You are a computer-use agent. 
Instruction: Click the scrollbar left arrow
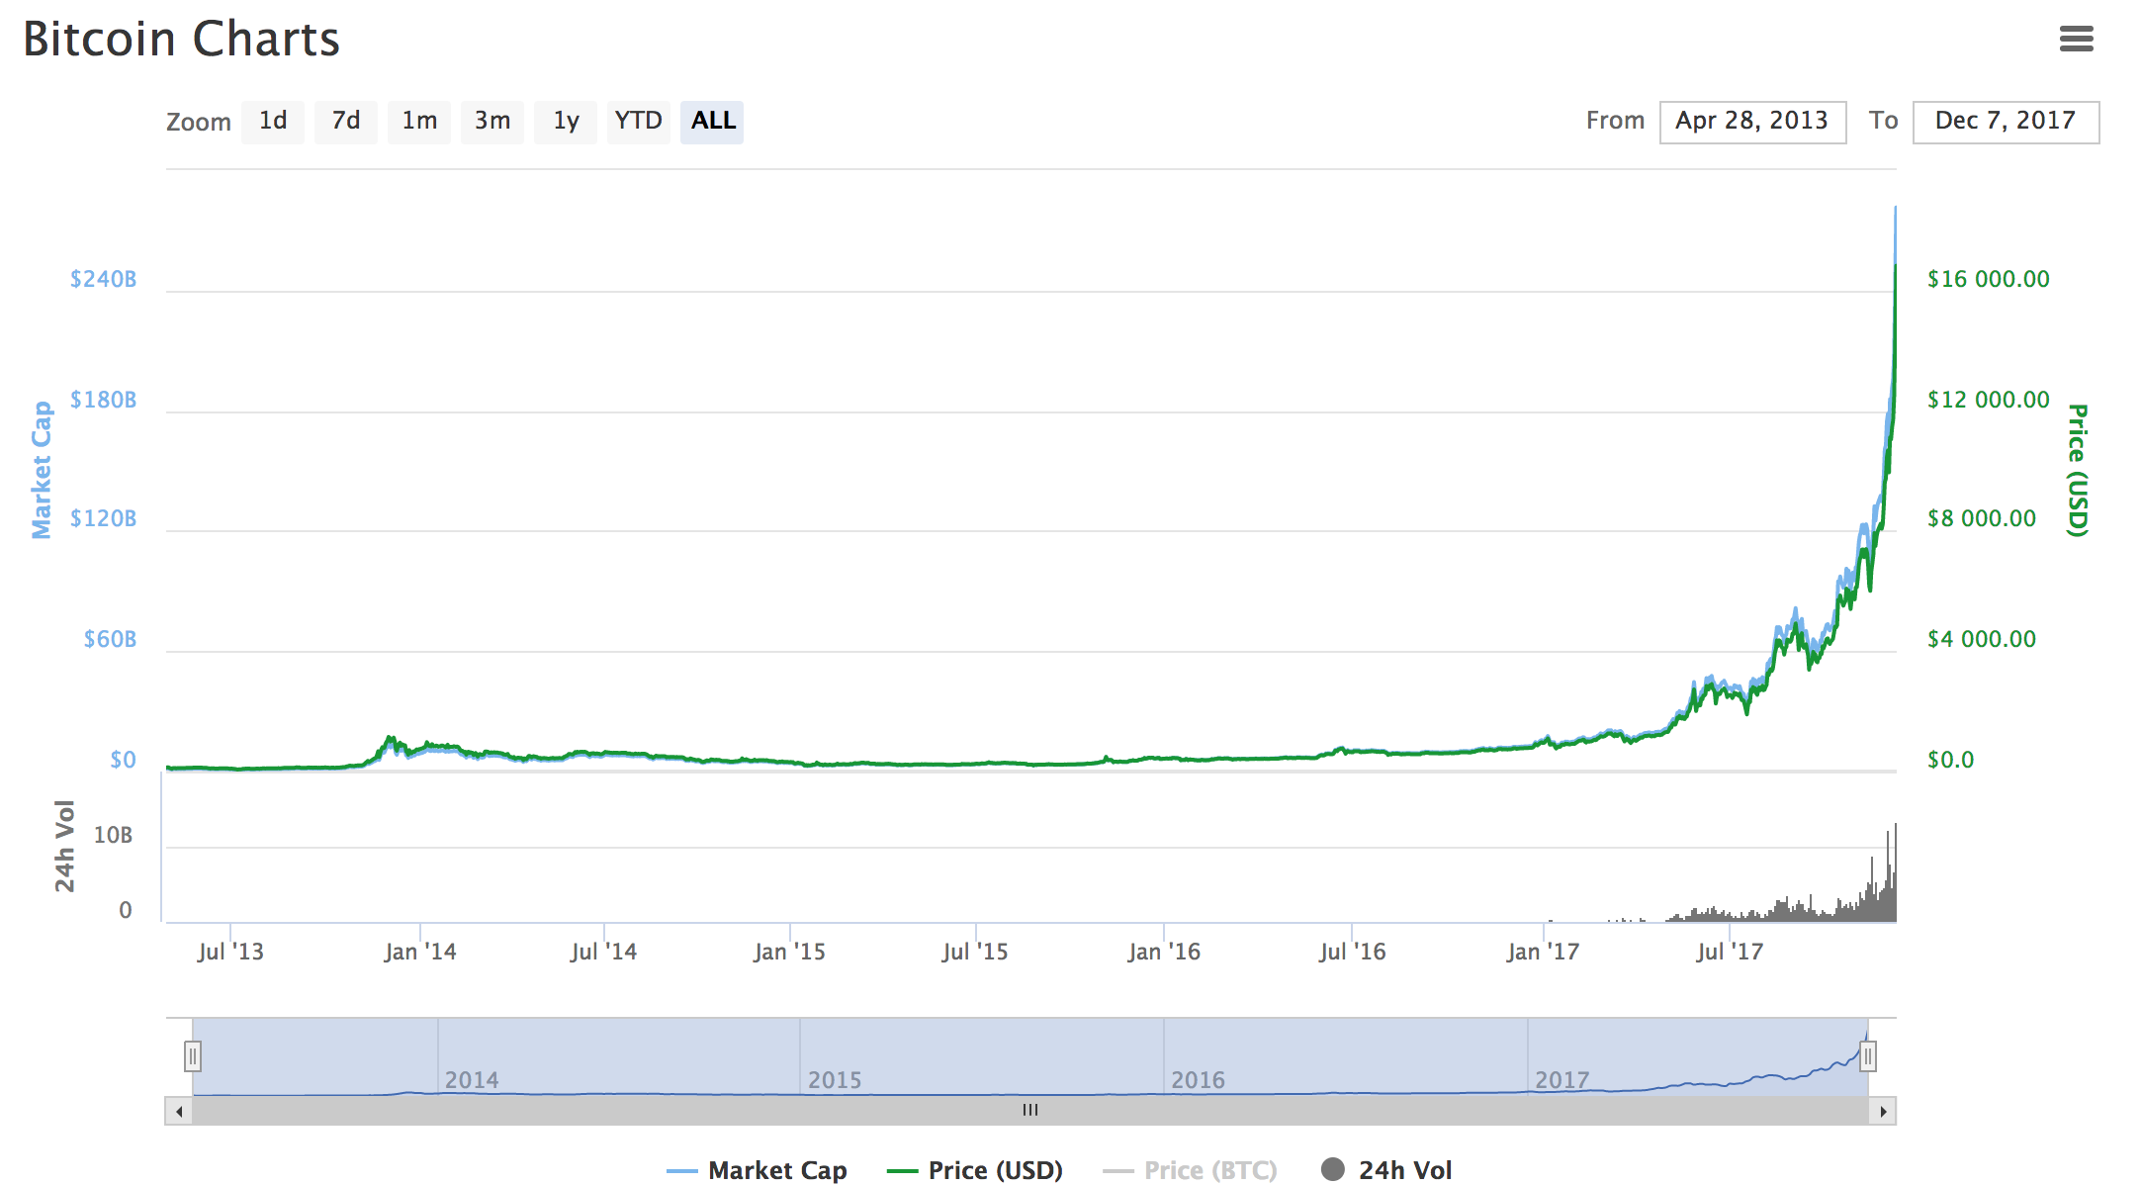(x=179, y=1111)
